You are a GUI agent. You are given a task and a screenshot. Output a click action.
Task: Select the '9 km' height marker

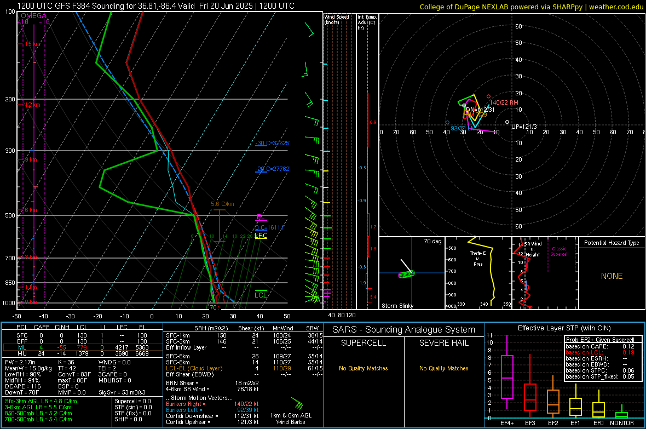point(31,159)
